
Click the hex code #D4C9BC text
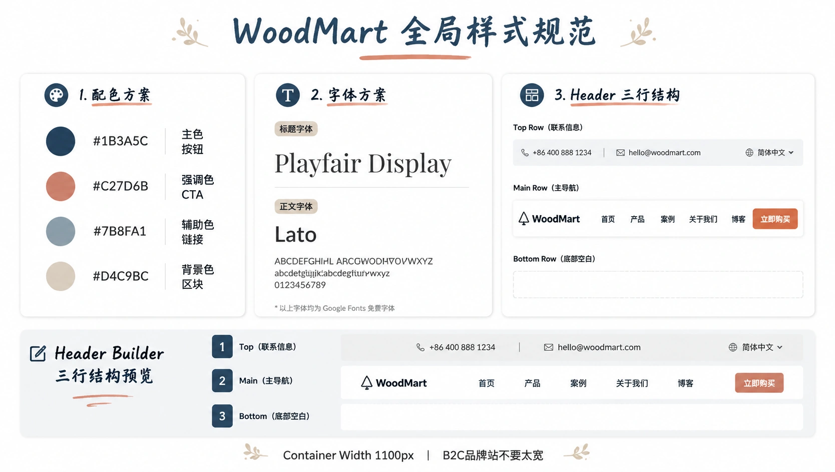click(x=121, y=276)
